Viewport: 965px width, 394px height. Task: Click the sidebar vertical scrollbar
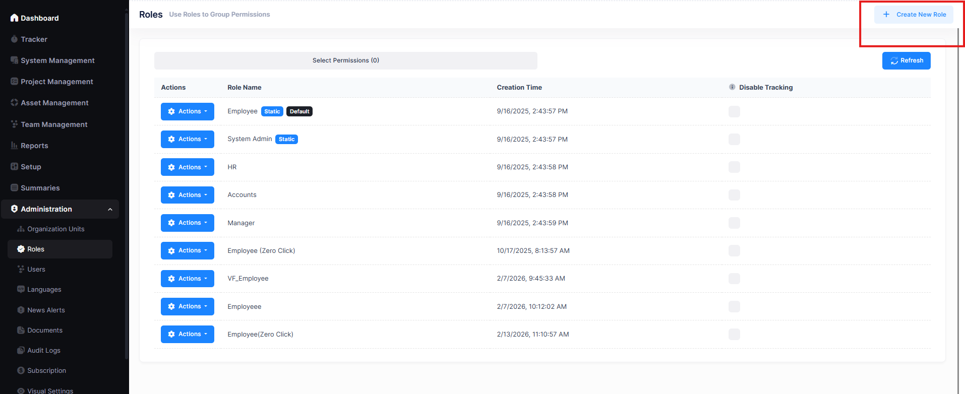[x=127, y=186]
